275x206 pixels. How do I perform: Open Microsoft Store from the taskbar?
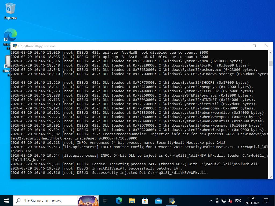(145, 200)
